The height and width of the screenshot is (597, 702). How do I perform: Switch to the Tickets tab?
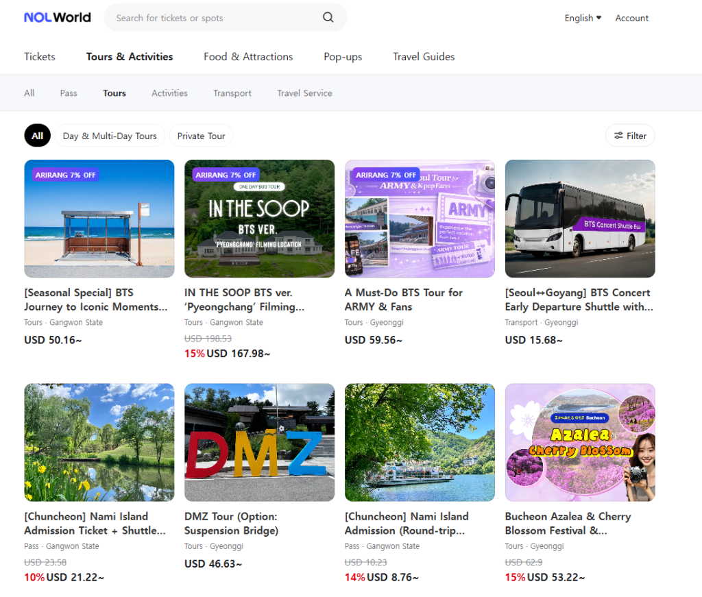(x=40, y=57)
